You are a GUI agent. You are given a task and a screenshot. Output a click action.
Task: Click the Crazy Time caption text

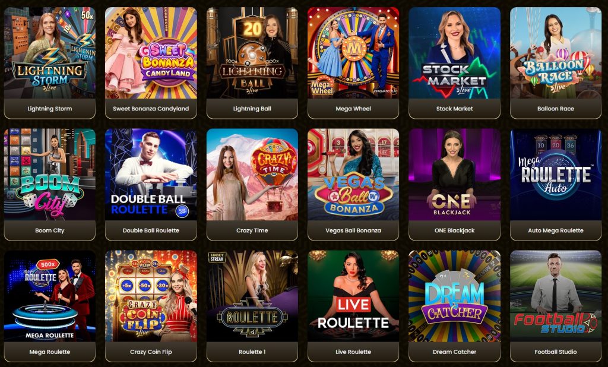pos(252,230)
